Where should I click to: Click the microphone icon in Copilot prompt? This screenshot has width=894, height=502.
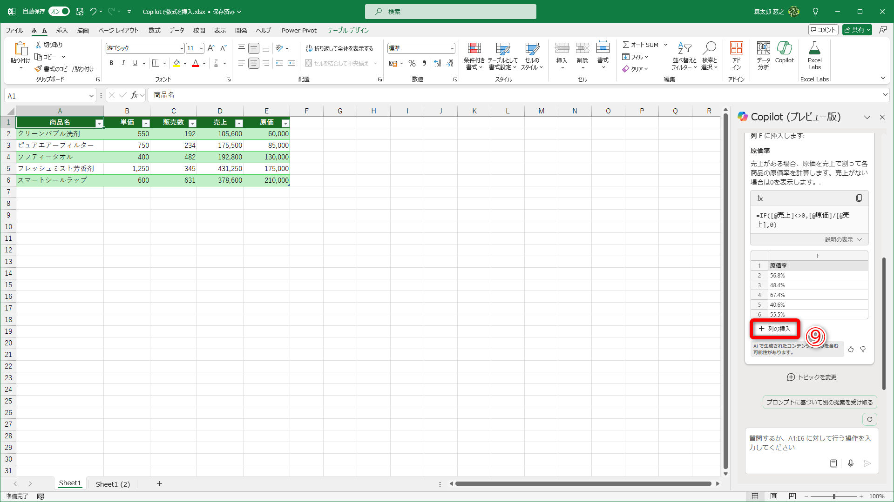pyautogui.click(x=850, y=463)
